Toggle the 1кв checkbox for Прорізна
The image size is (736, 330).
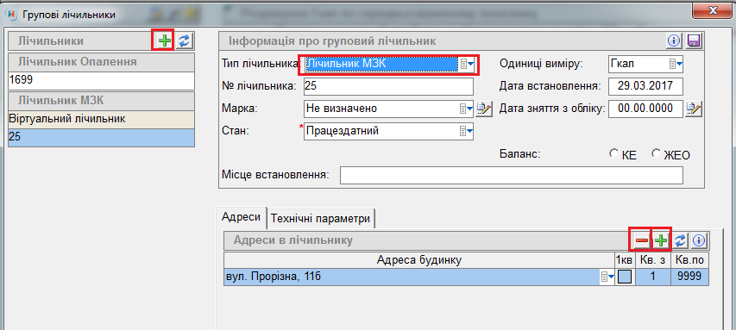pyautogui.click(x=625, y=277)
